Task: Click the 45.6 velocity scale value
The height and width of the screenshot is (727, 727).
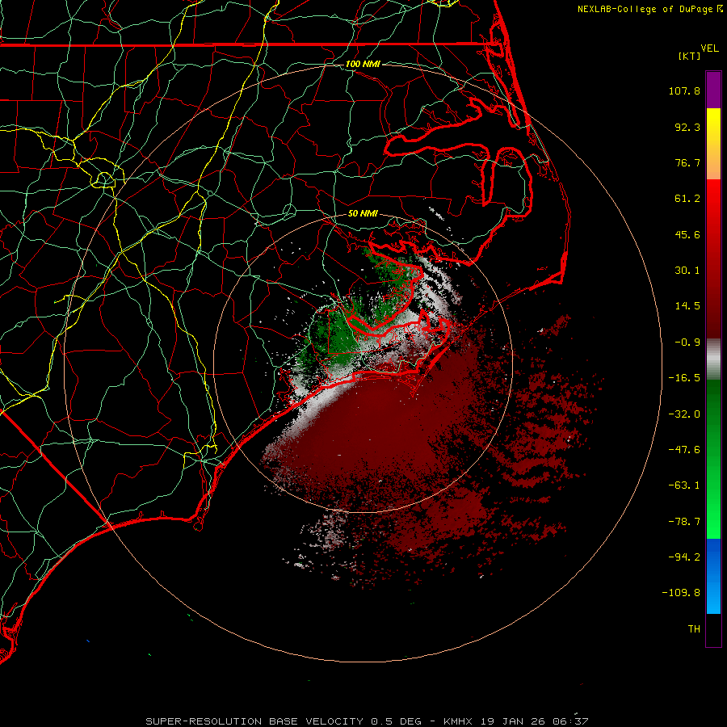Action: [687, 234]
